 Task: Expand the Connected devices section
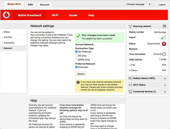point(165,92)
